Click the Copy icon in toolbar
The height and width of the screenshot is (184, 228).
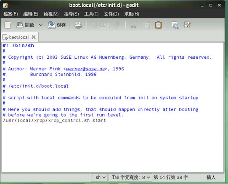pos(146,25)
